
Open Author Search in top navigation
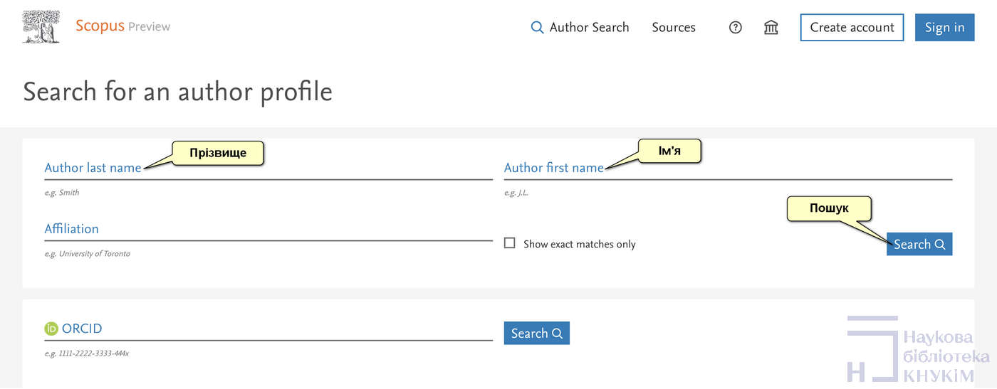click(580, 28)
